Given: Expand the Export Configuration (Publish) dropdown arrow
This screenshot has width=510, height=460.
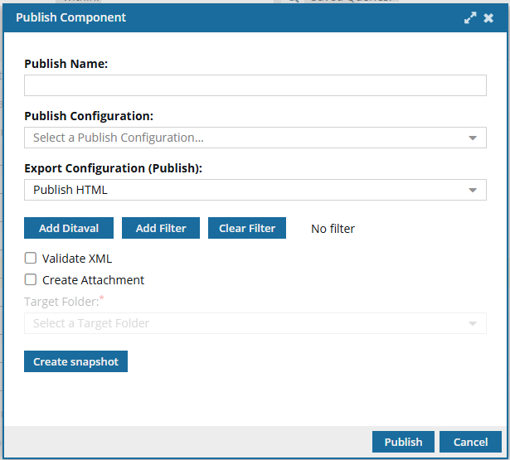Looking at the screenshot, I should pos(473,190).
